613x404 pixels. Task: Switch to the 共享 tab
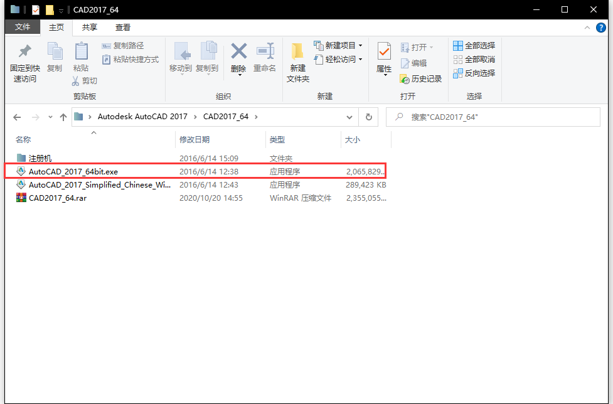tap(90, 28)
